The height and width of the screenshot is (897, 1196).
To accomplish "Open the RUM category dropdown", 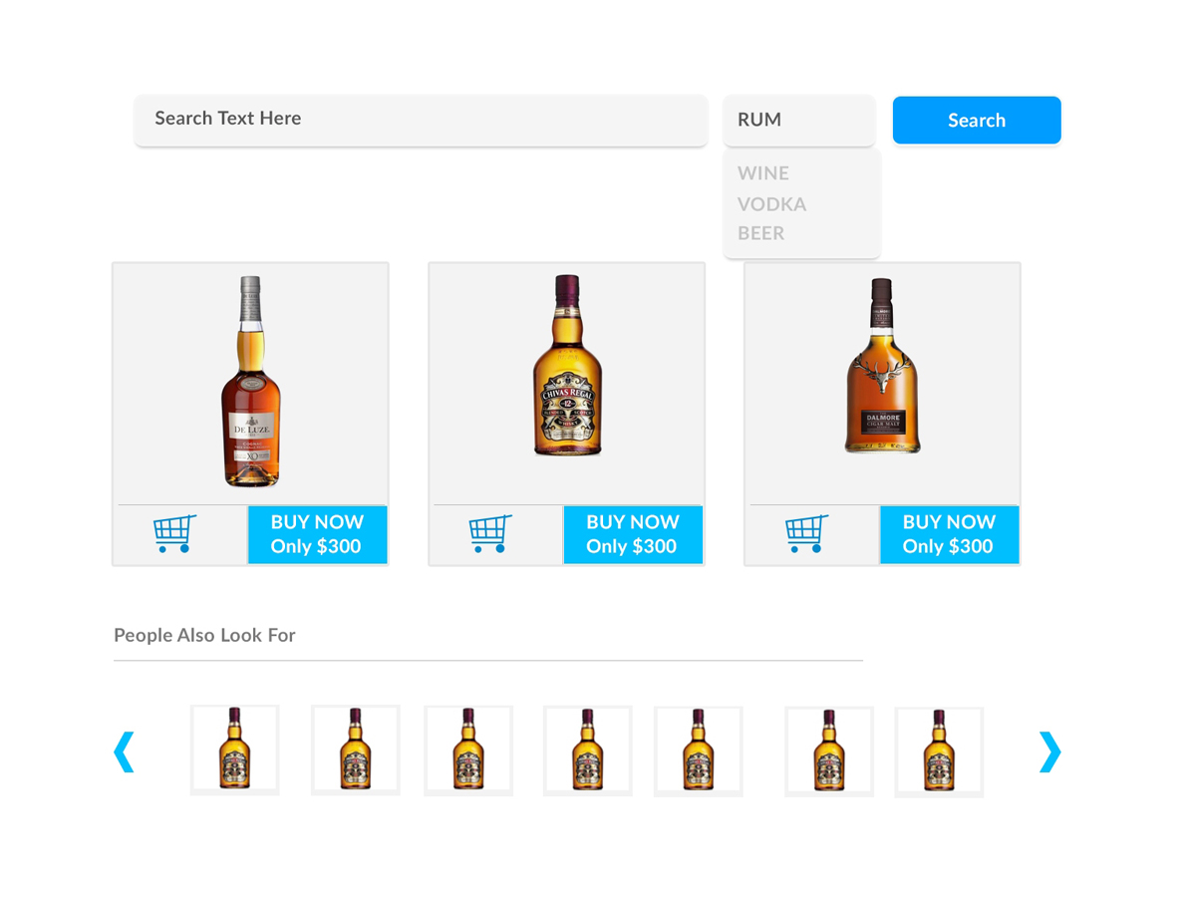I will pos(799,120).
